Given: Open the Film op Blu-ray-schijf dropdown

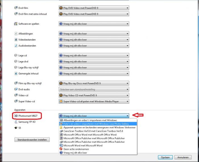Looking at the screenshot, I should [x=94, y=83].
